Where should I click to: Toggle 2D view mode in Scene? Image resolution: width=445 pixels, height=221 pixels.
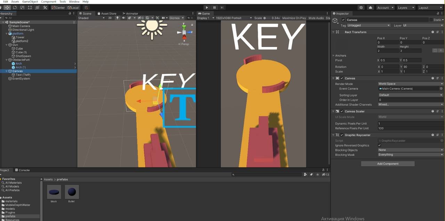[110, 18]
